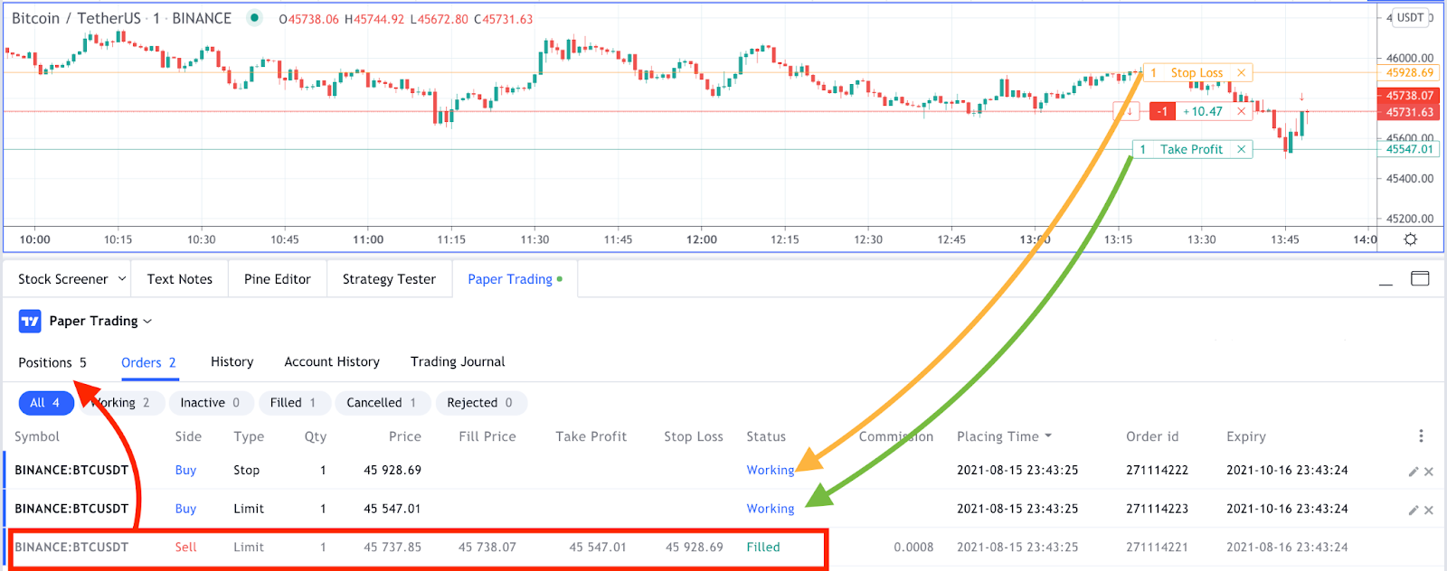Select the BINANCE:BTCUSDT Buy Limit row symbol
Image resolution: width=1447 pixels, height=571 pixels.
coord(71,509)
